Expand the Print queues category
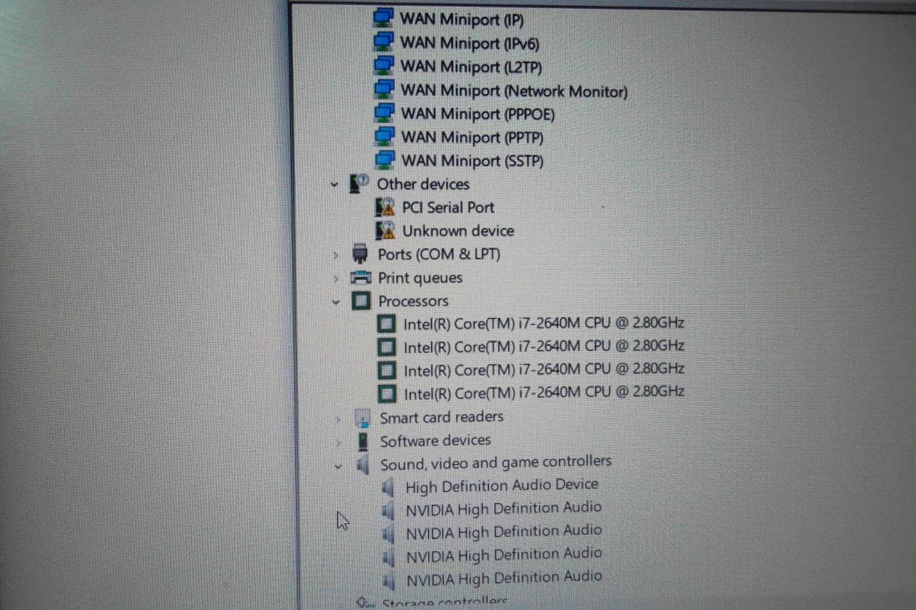The height and width of the screenshot is (610, 916). (x=336, y=279)
